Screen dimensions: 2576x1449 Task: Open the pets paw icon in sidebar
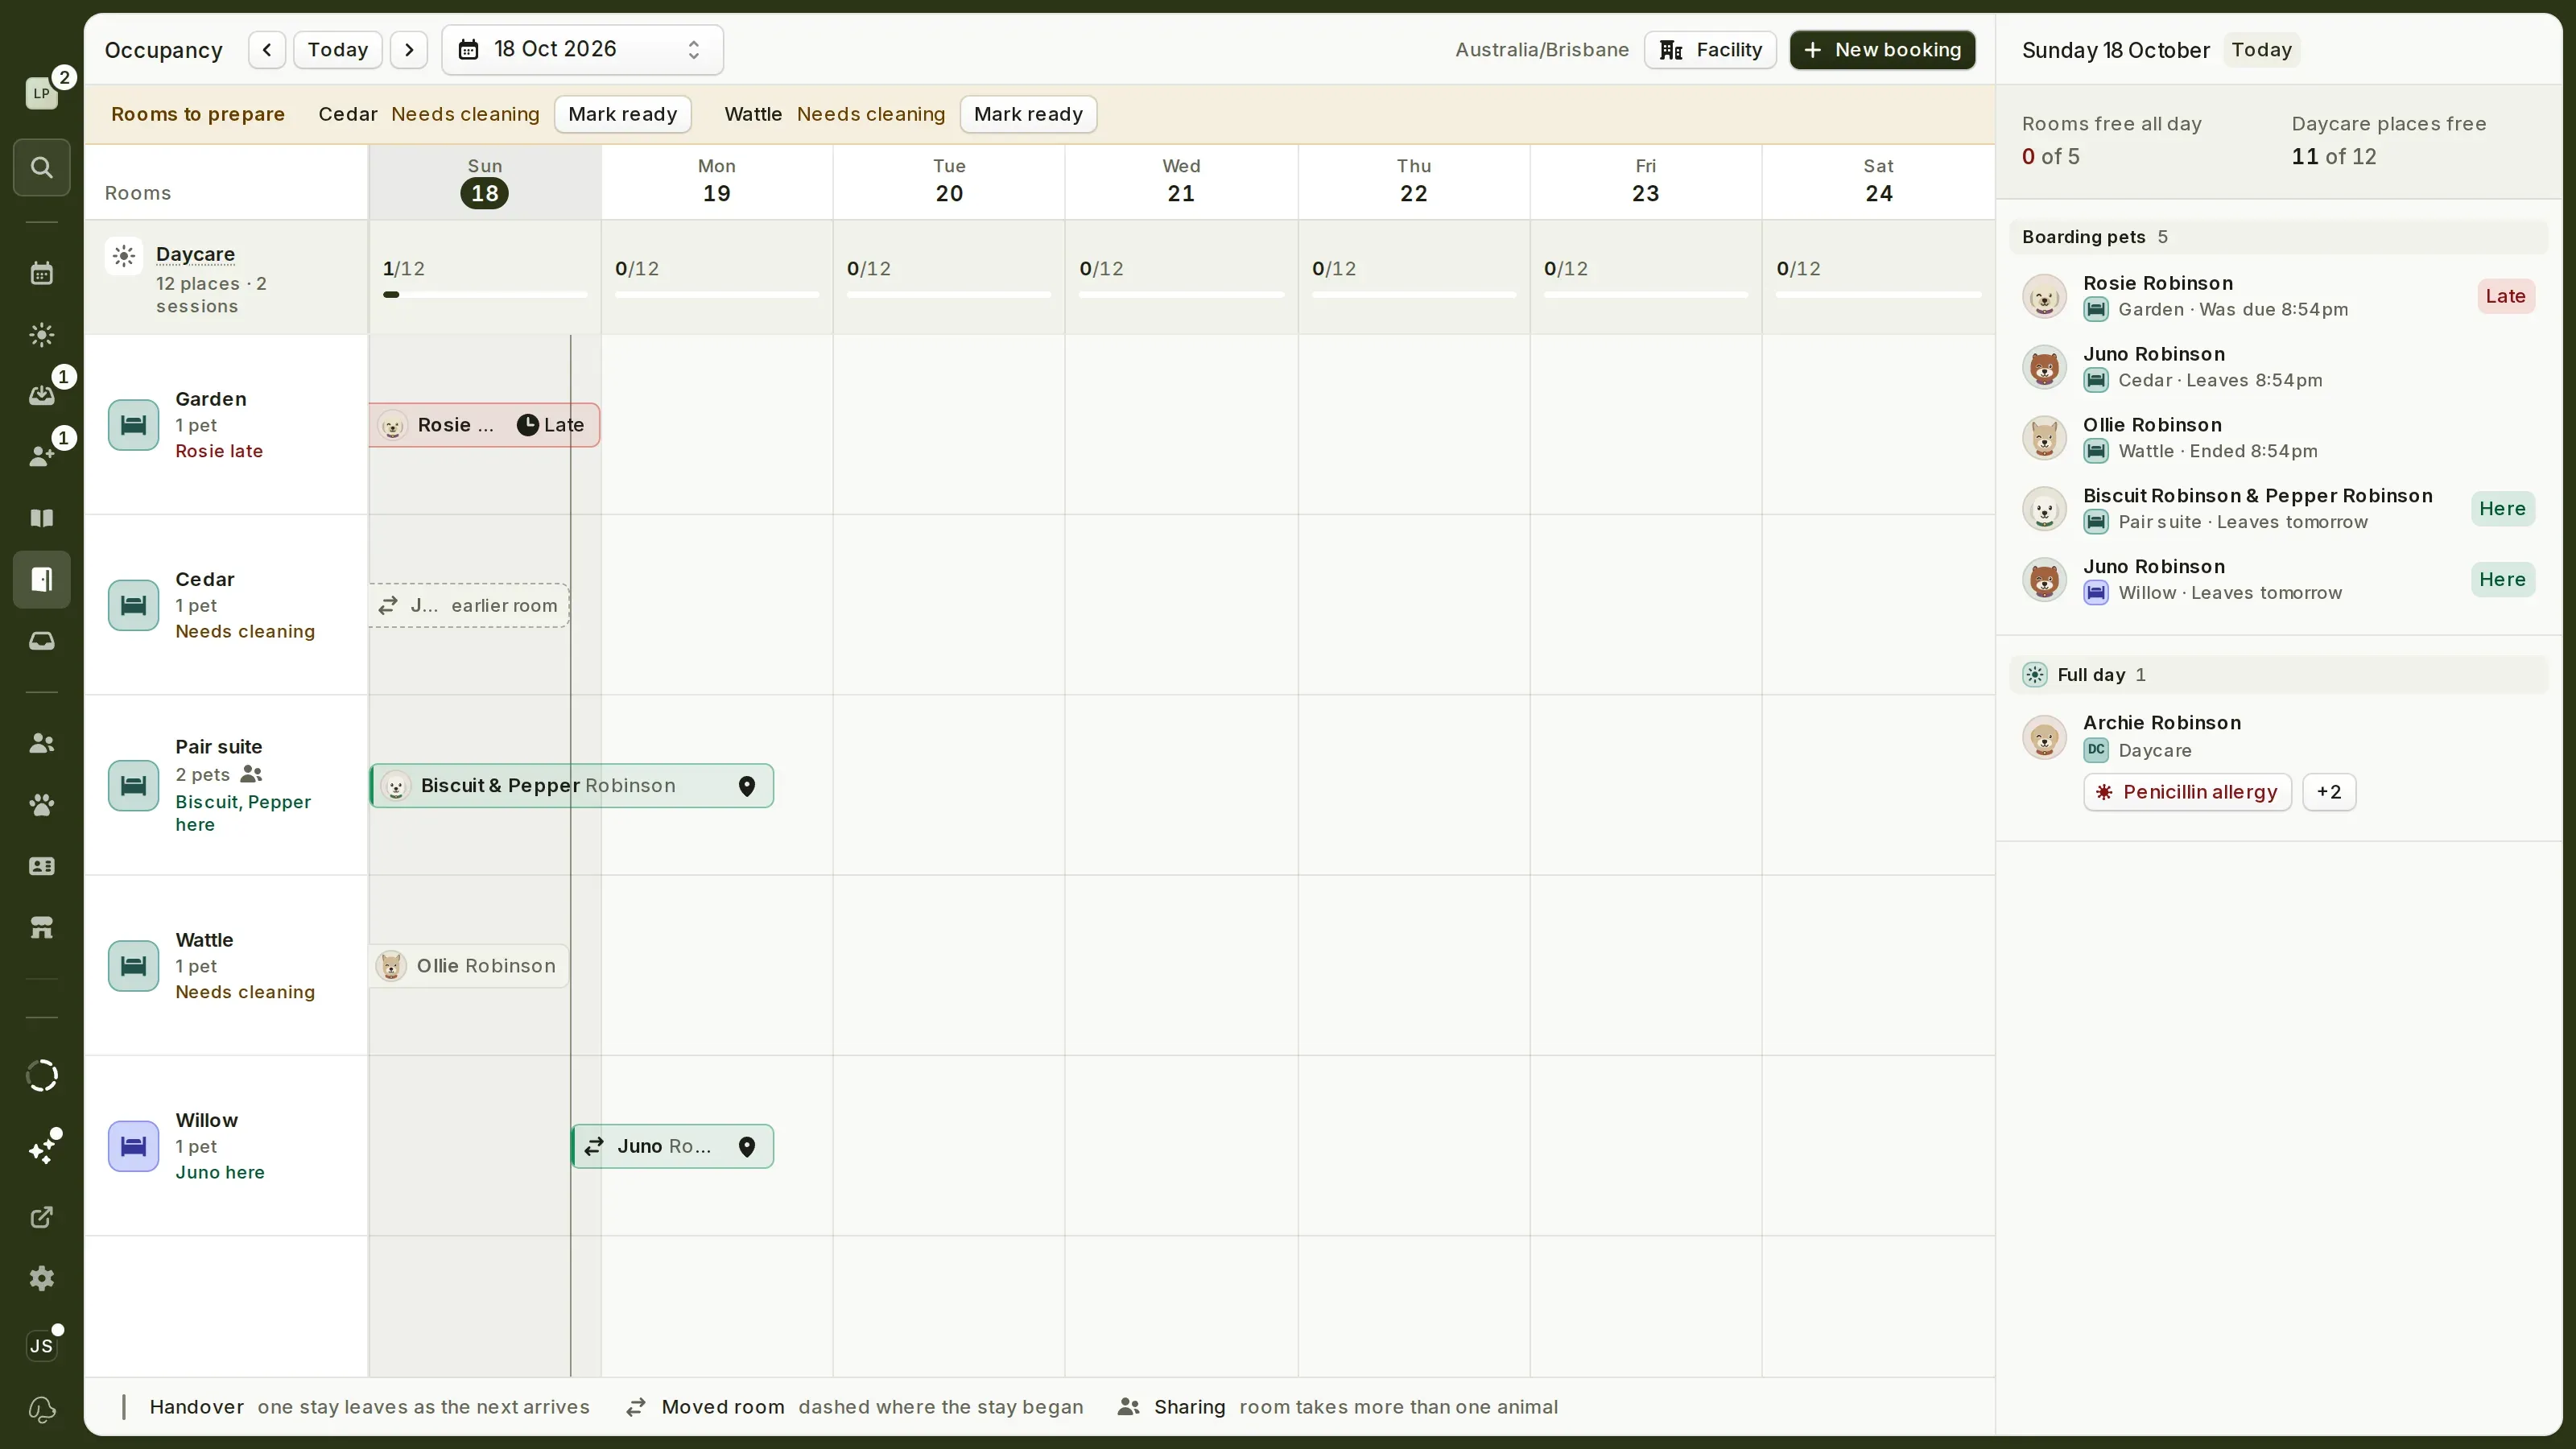41,805
